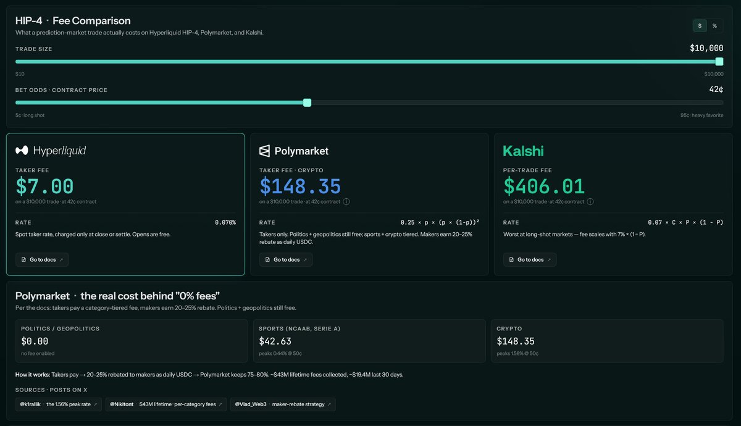The image size is (741, 426).
Task: Open Kalshi Go to docs button
Action: (530, 260)
